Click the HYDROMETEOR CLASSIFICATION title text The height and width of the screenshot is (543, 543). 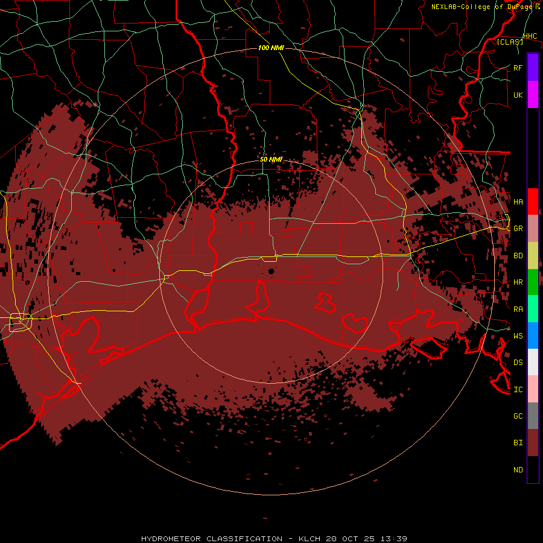click(x=212, y=539)
